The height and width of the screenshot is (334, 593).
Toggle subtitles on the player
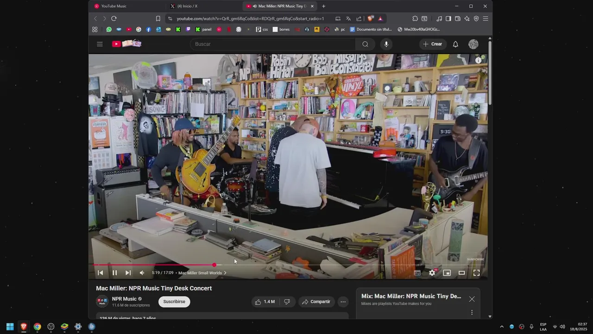(x=417, y=273)
